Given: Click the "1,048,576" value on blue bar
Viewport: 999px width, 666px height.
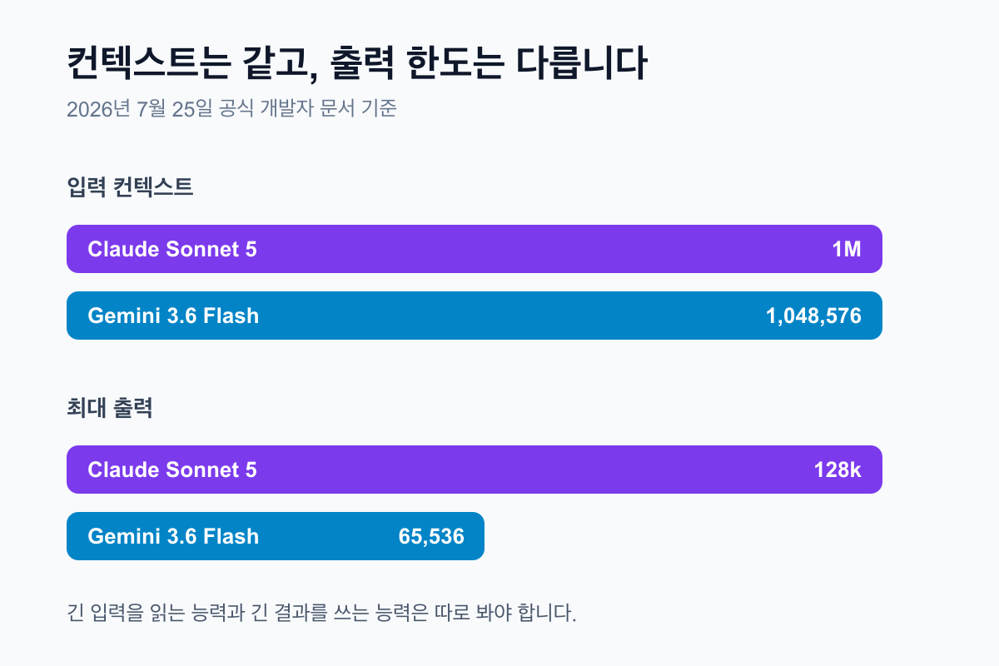Looking at the screenshot, I should (813, 316).
